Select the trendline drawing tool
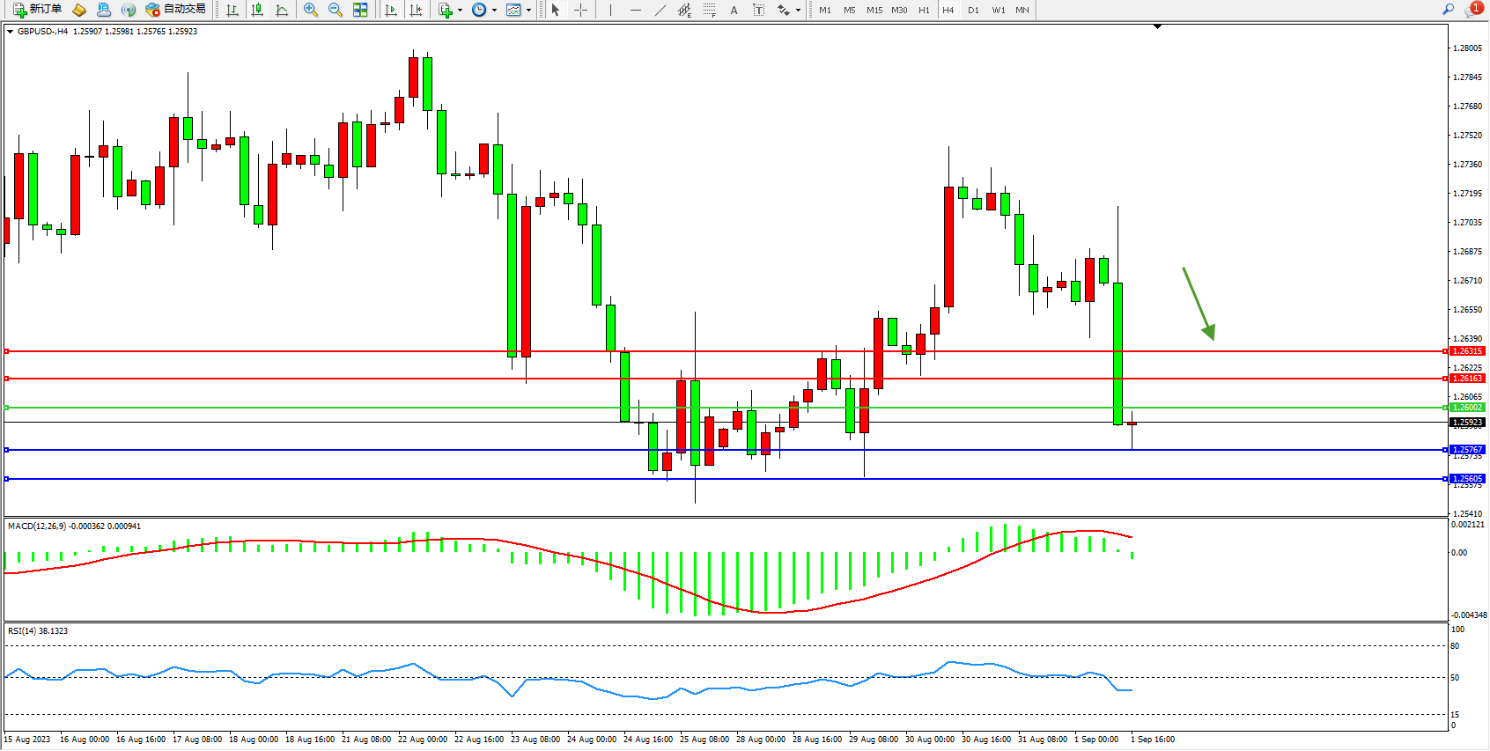1490x751 pixels. 660,10
